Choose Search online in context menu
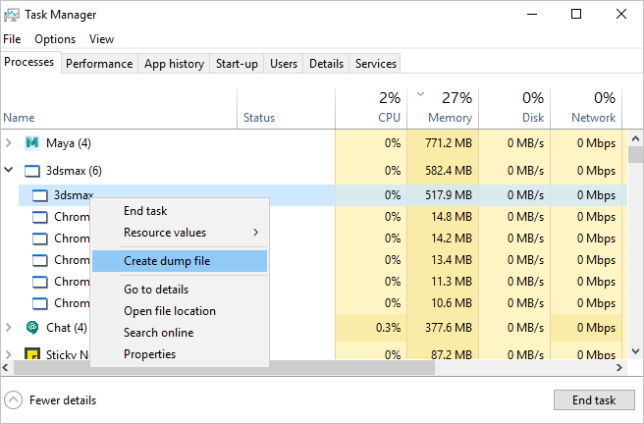Image resolution: width=644 pixels, height=424 pixels. pyautogui.click(x=180, y=333)
